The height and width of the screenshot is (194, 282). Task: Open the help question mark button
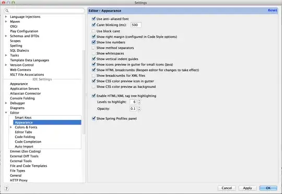click(6, 188)
